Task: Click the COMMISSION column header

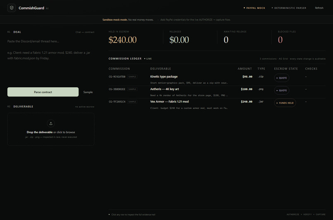Action: [x=119, y=69]
